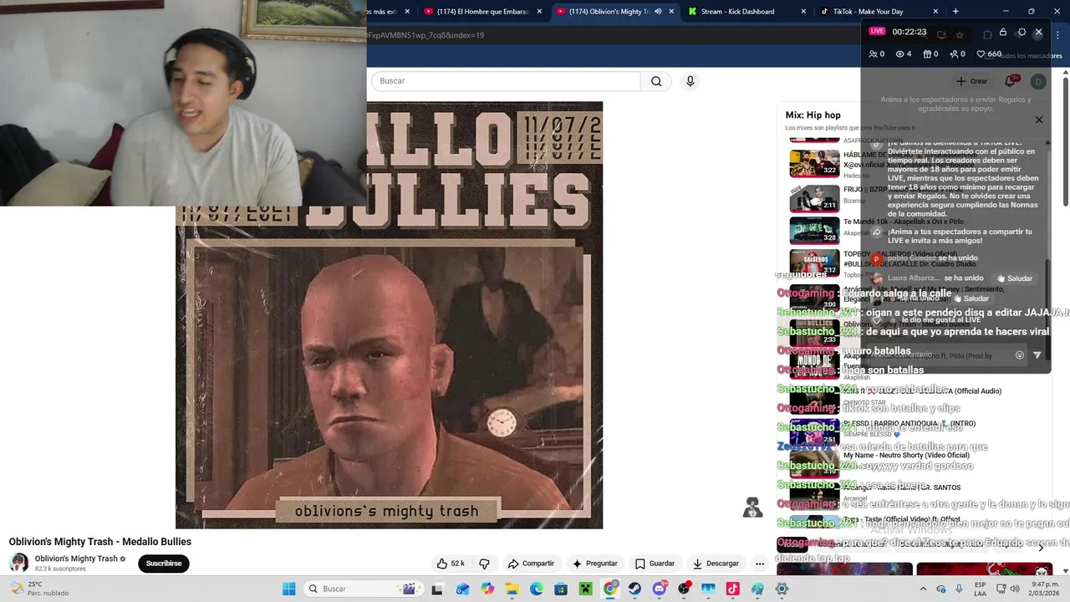Close the TikTok LIVE overlay panel

coord(1038,32)
